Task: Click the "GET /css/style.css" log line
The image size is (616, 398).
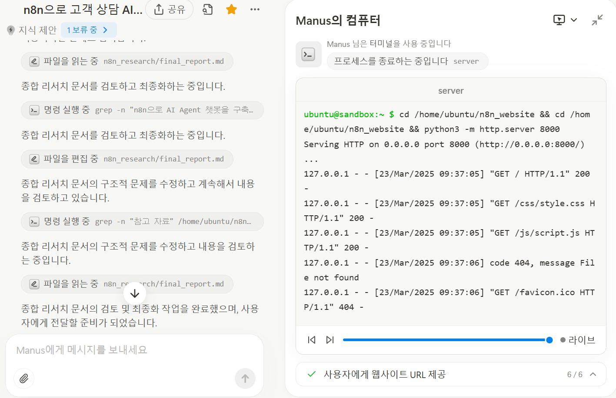Action: (x=449, y=211)
